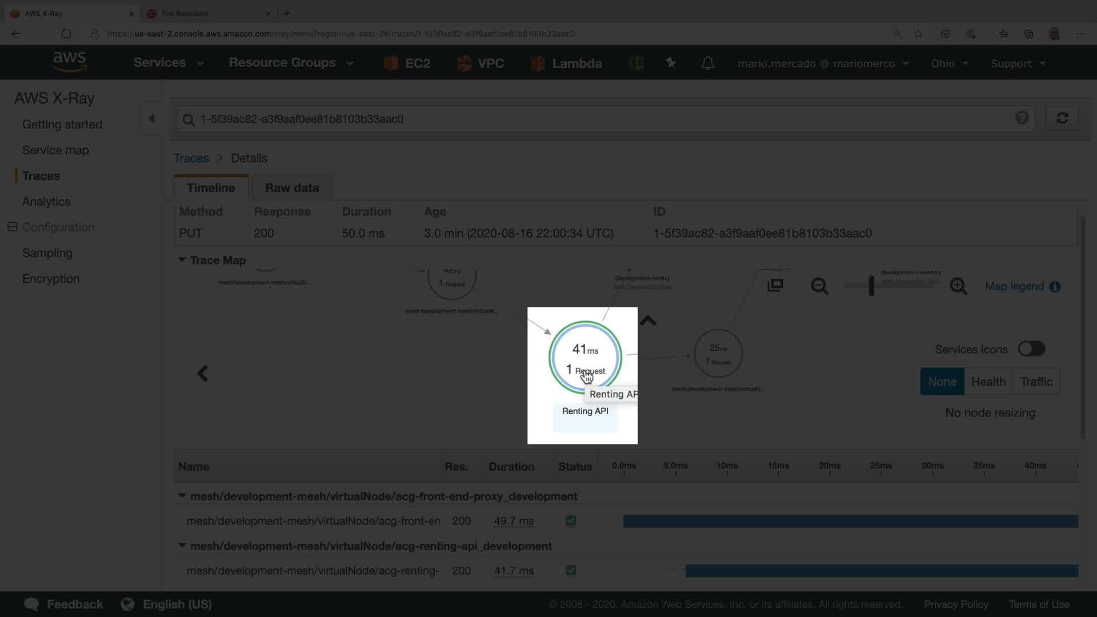Open the notifications bell

point(707,63)
